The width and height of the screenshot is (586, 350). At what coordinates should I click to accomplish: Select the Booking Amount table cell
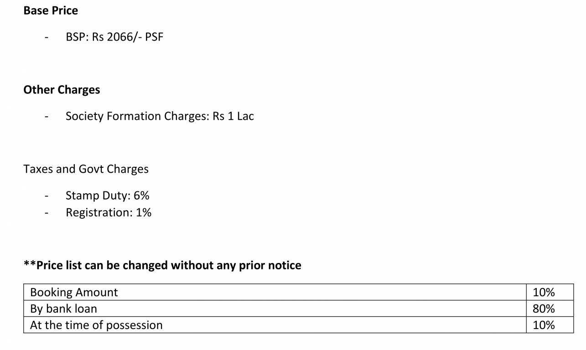pos(74,292)
